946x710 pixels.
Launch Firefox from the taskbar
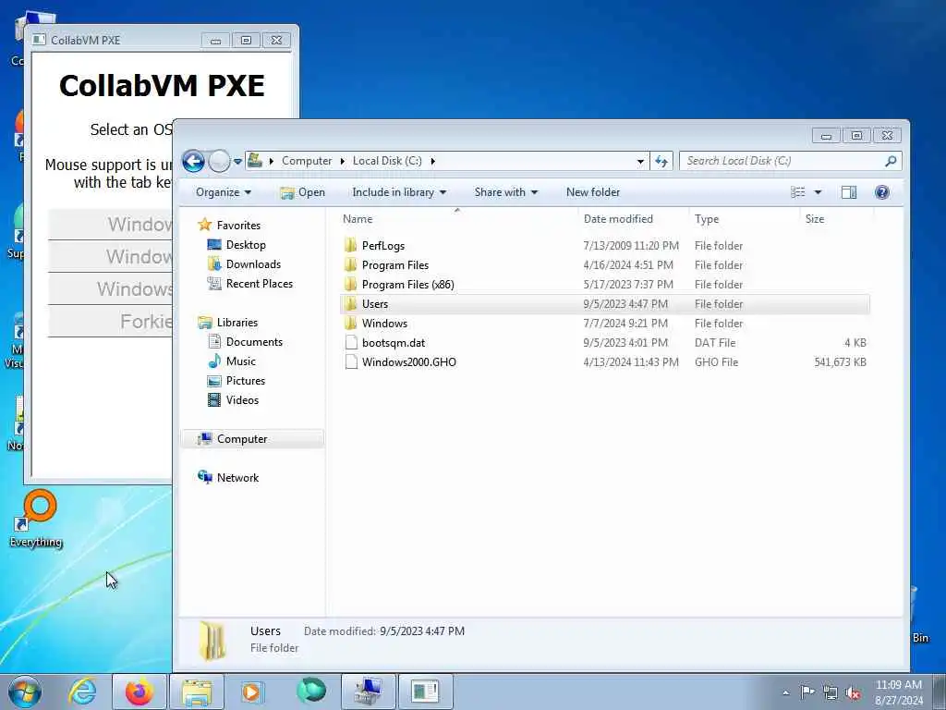point(139,692)
